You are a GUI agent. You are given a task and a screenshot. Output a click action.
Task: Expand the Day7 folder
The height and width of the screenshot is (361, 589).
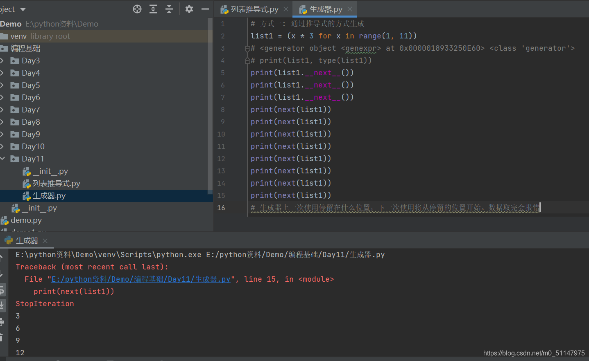pyautogui.click(x=2, y=110)
